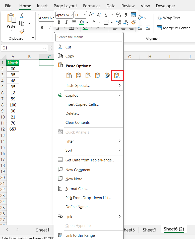195x239 pixels.
Task: Toggle Italic in the ribbon Font group
Action: [50, 28]
